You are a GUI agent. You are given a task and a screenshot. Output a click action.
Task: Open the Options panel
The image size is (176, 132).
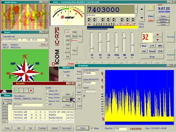click(163, 22)
